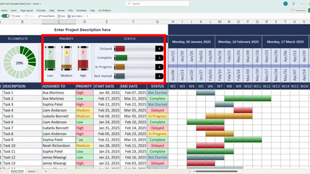310x174 pixels.
Task: Click the Undo arrow icon
Action: click(13, 16)
